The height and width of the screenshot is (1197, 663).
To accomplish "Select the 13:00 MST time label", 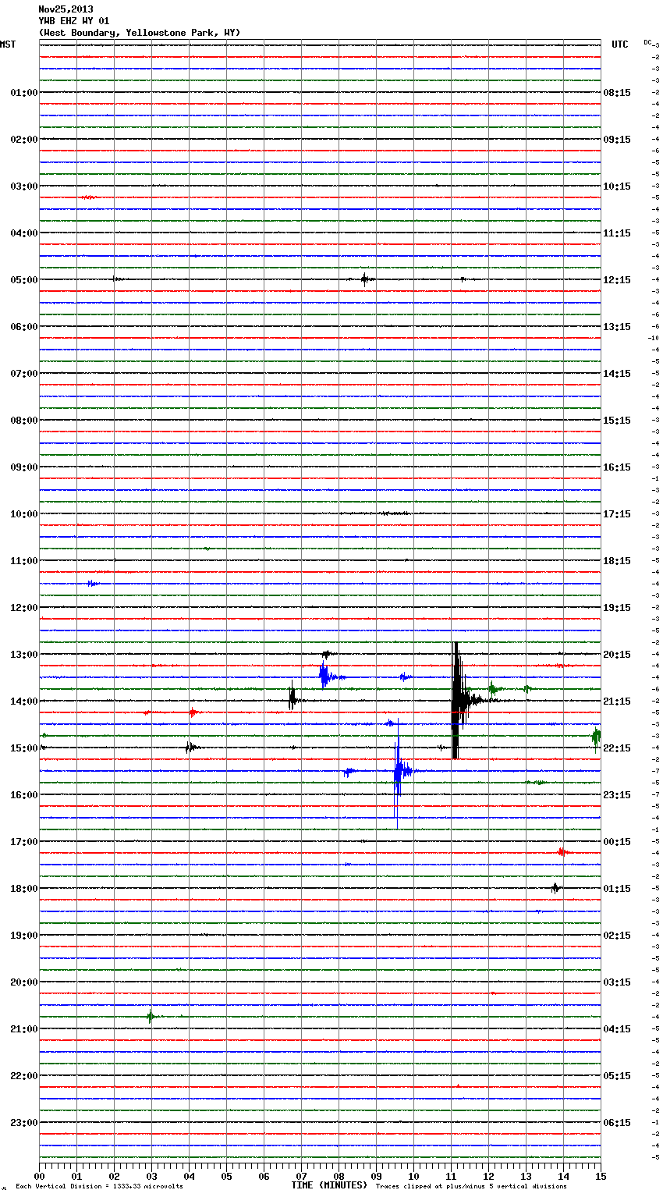I will coord(24,654).
